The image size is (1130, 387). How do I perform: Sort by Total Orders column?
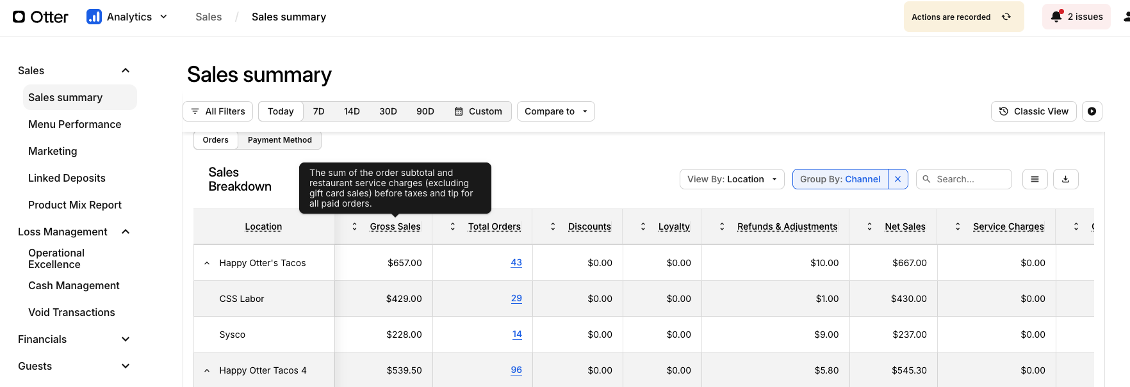click(x=453, y=226)
